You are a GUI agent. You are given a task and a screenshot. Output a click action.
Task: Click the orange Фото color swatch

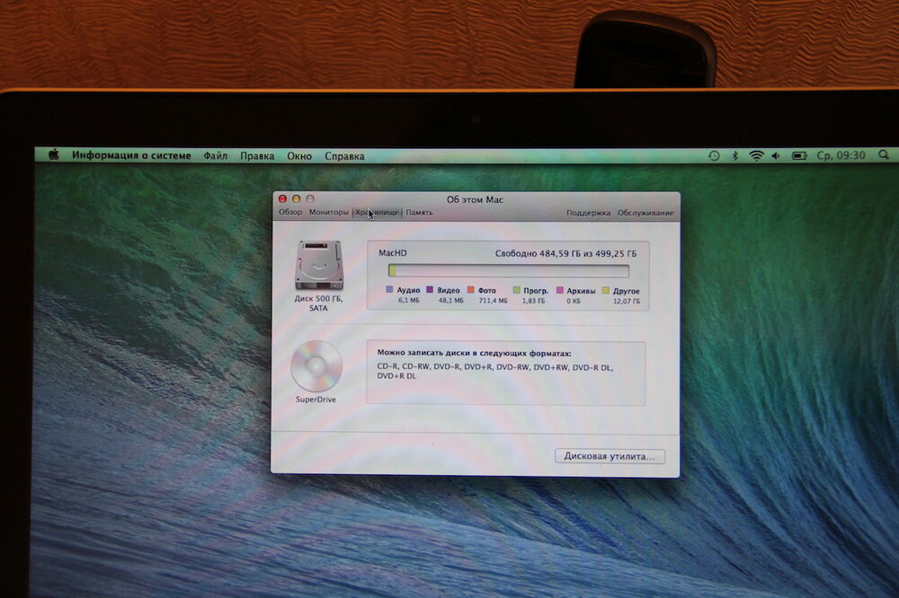click(471, 290)
